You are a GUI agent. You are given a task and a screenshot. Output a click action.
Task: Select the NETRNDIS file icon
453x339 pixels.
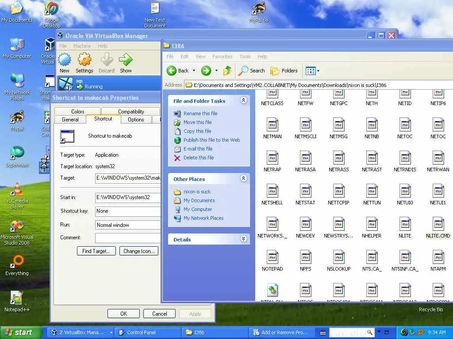(405, 161)
